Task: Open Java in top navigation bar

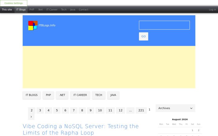Action: [73, 10]
